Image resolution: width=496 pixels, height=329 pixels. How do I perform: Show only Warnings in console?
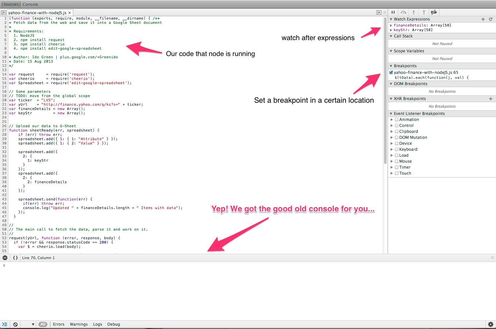79,324
